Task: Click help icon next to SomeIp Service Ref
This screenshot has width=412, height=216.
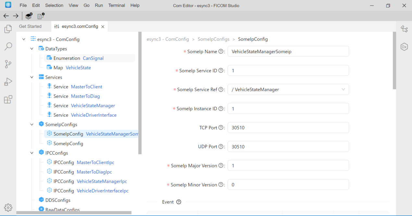Action: click(x=221, y=90)
